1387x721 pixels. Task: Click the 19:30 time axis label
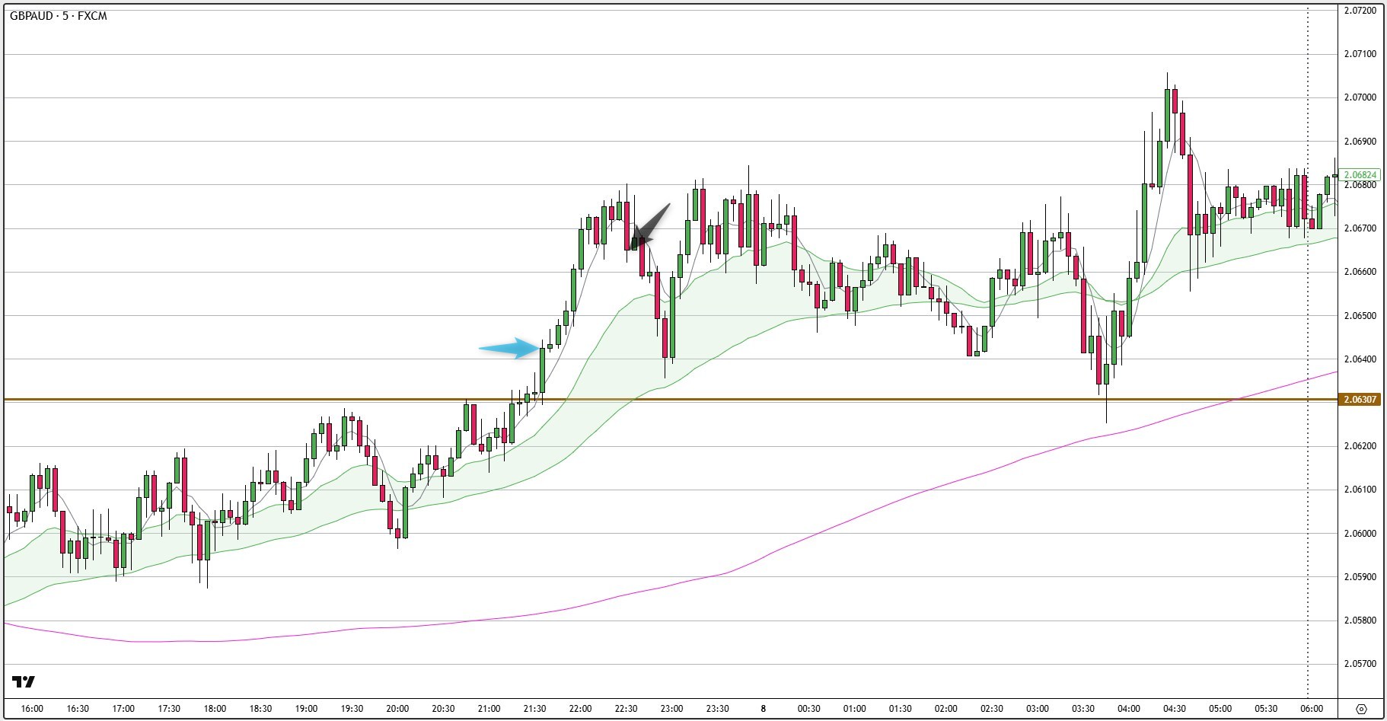[x=352, y=709]
